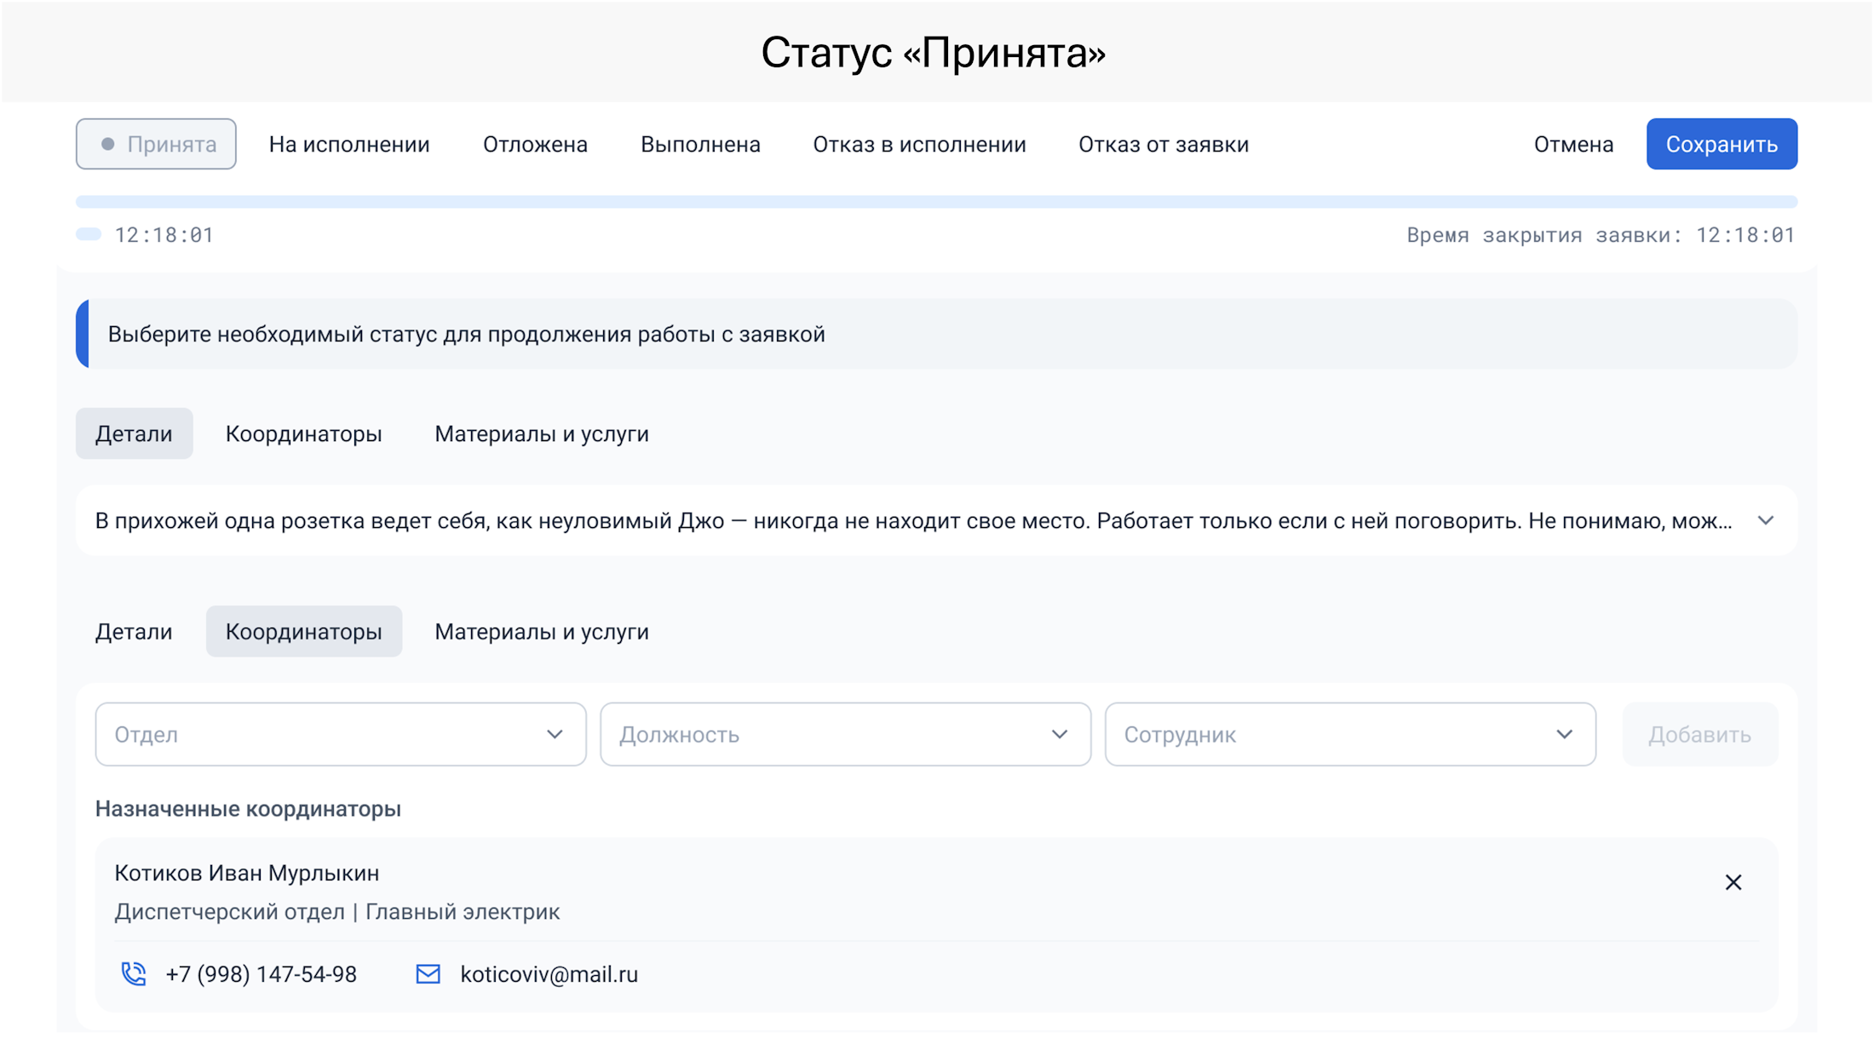Remove coordinator Котиков with X icon
1874x1055 pixels.
point(1733,882)
